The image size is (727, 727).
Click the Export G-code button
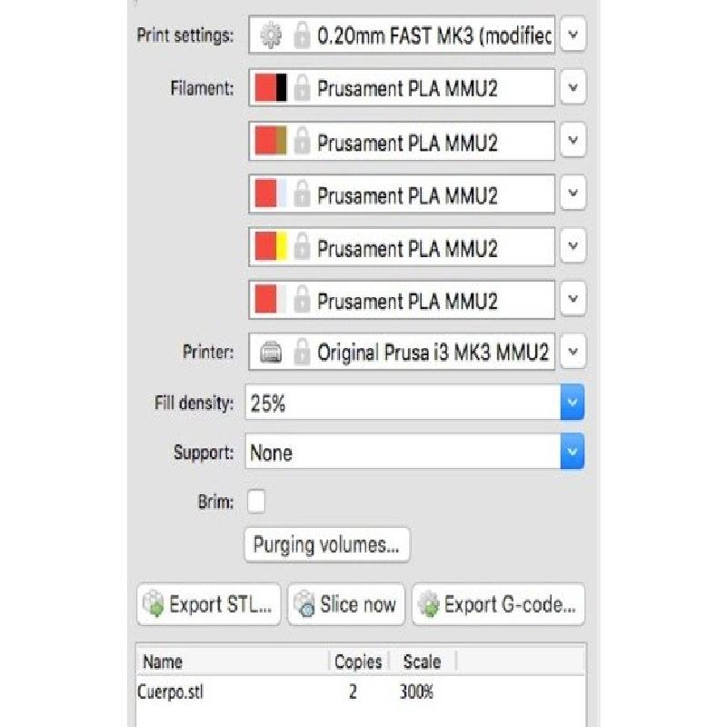[498, 605]
